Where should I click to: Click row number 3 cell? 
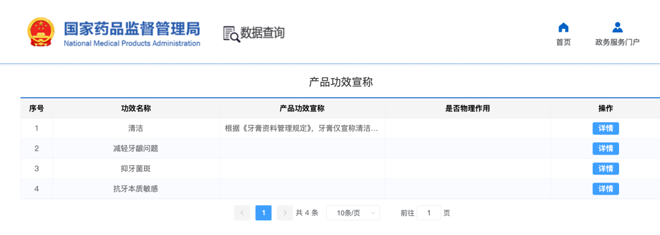37,168
